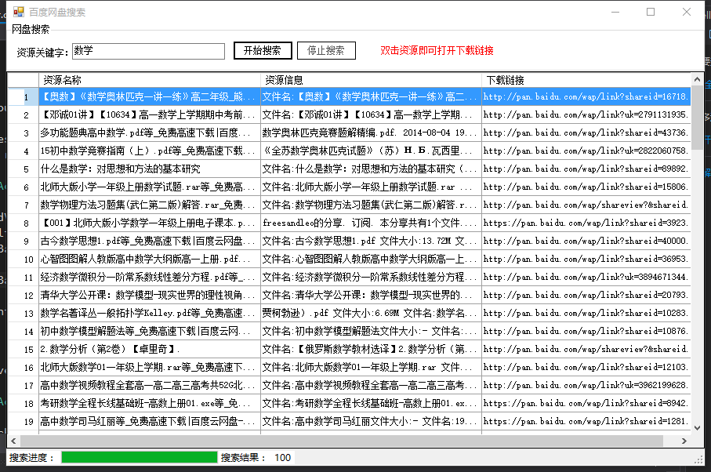Sort by 下载链接 column header
This screenshot has width=711, height=472.
coord(586,80)
